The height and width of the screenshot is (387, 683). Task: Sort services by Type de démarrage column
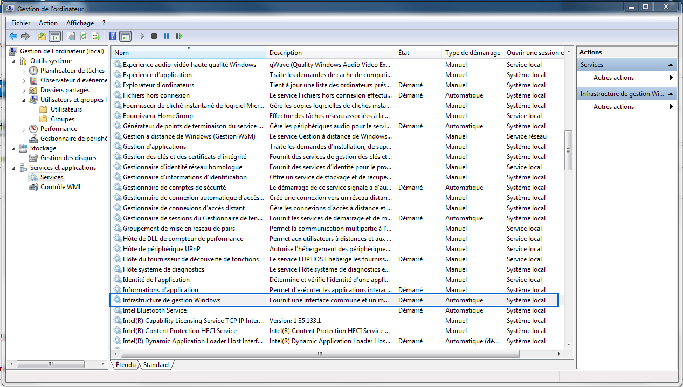472,53
